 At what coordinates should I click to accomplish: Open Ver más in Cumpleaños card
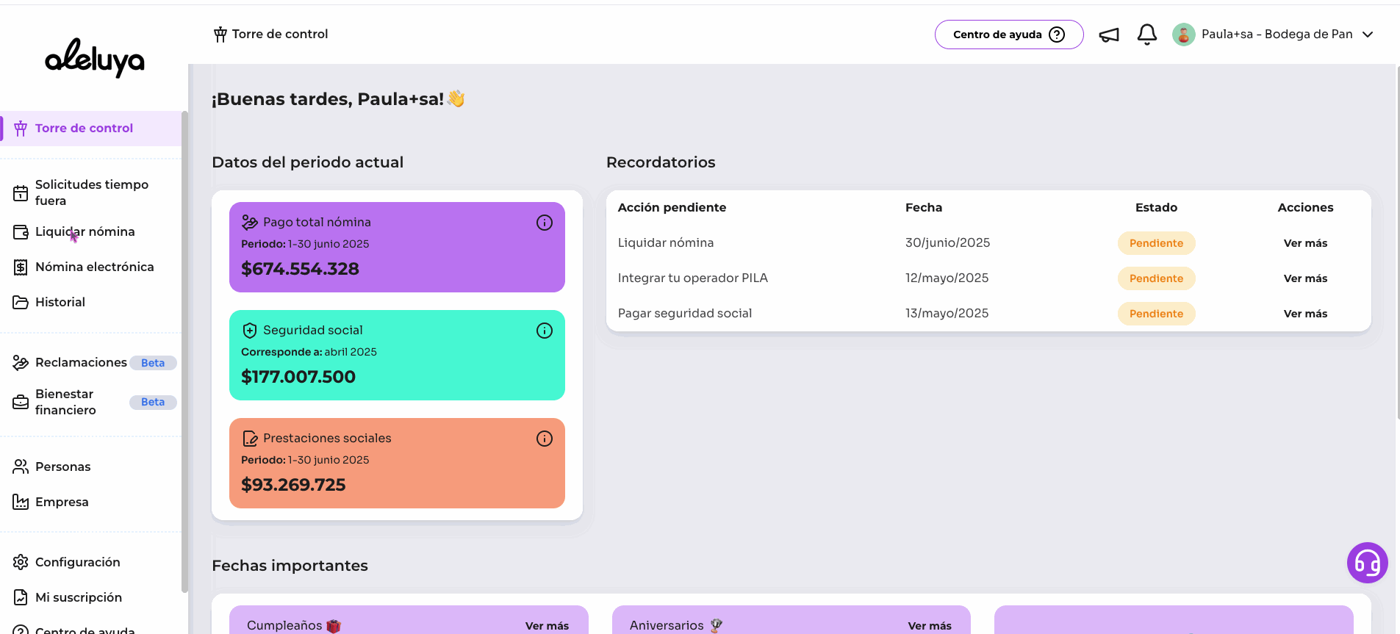547,626
